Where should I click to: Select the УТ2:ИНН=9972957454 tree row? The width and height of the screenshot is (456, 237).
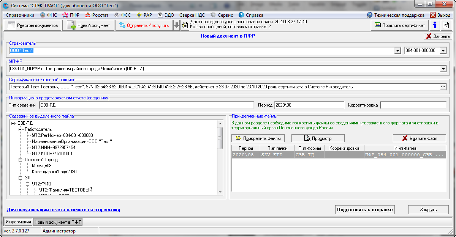pyautogui.click(x=54, y=148)
